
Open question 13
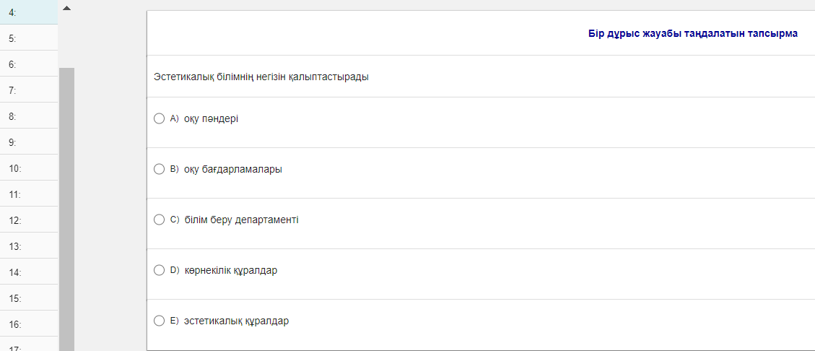pos(29,246)
